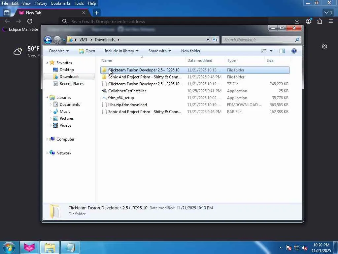The height and width of the screenshot is (254, 338).
Task: Click the refresh button beside address bar
Action: coord(215,40)
